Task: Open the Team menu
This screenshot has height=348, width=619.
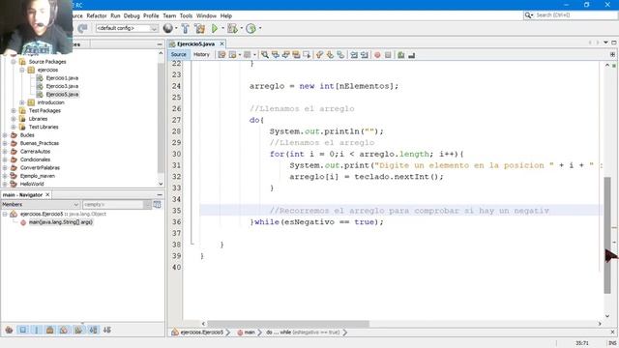Action: 169,15
